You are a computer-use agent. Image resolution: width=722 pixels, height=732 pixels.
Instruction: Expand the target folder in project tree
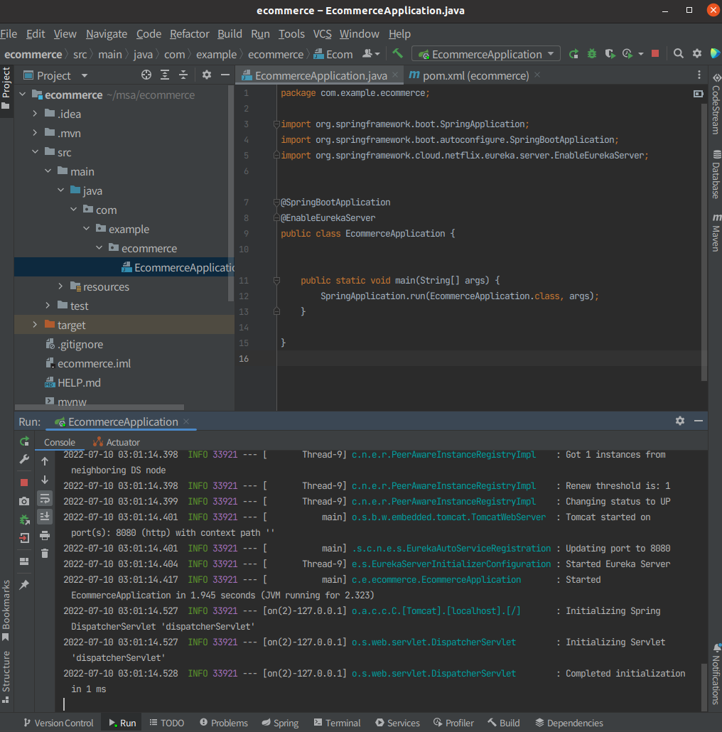pos(35,325)
